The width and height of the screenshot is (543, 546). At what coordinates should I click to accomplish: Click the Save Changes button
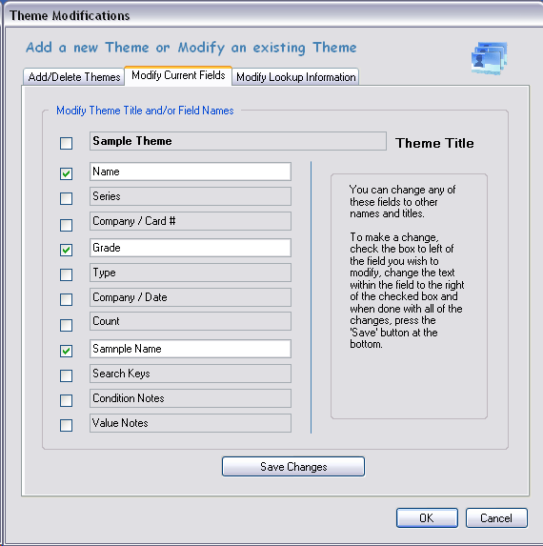point(293,467)
